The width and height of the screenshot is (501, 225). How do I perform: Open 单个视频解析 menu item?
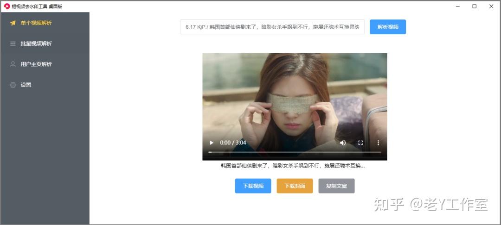45,23
